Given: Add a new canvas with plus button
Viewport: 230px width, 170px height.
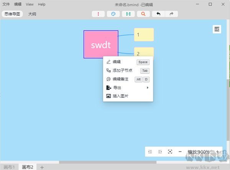Looking at the screenshot, I should (x=42, y=167).
